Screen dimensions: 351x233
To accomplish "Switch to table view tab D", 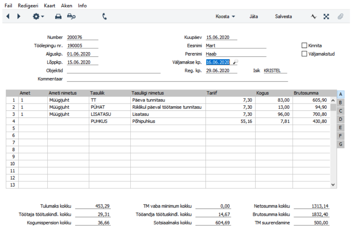I will click(x=341, y=119).
